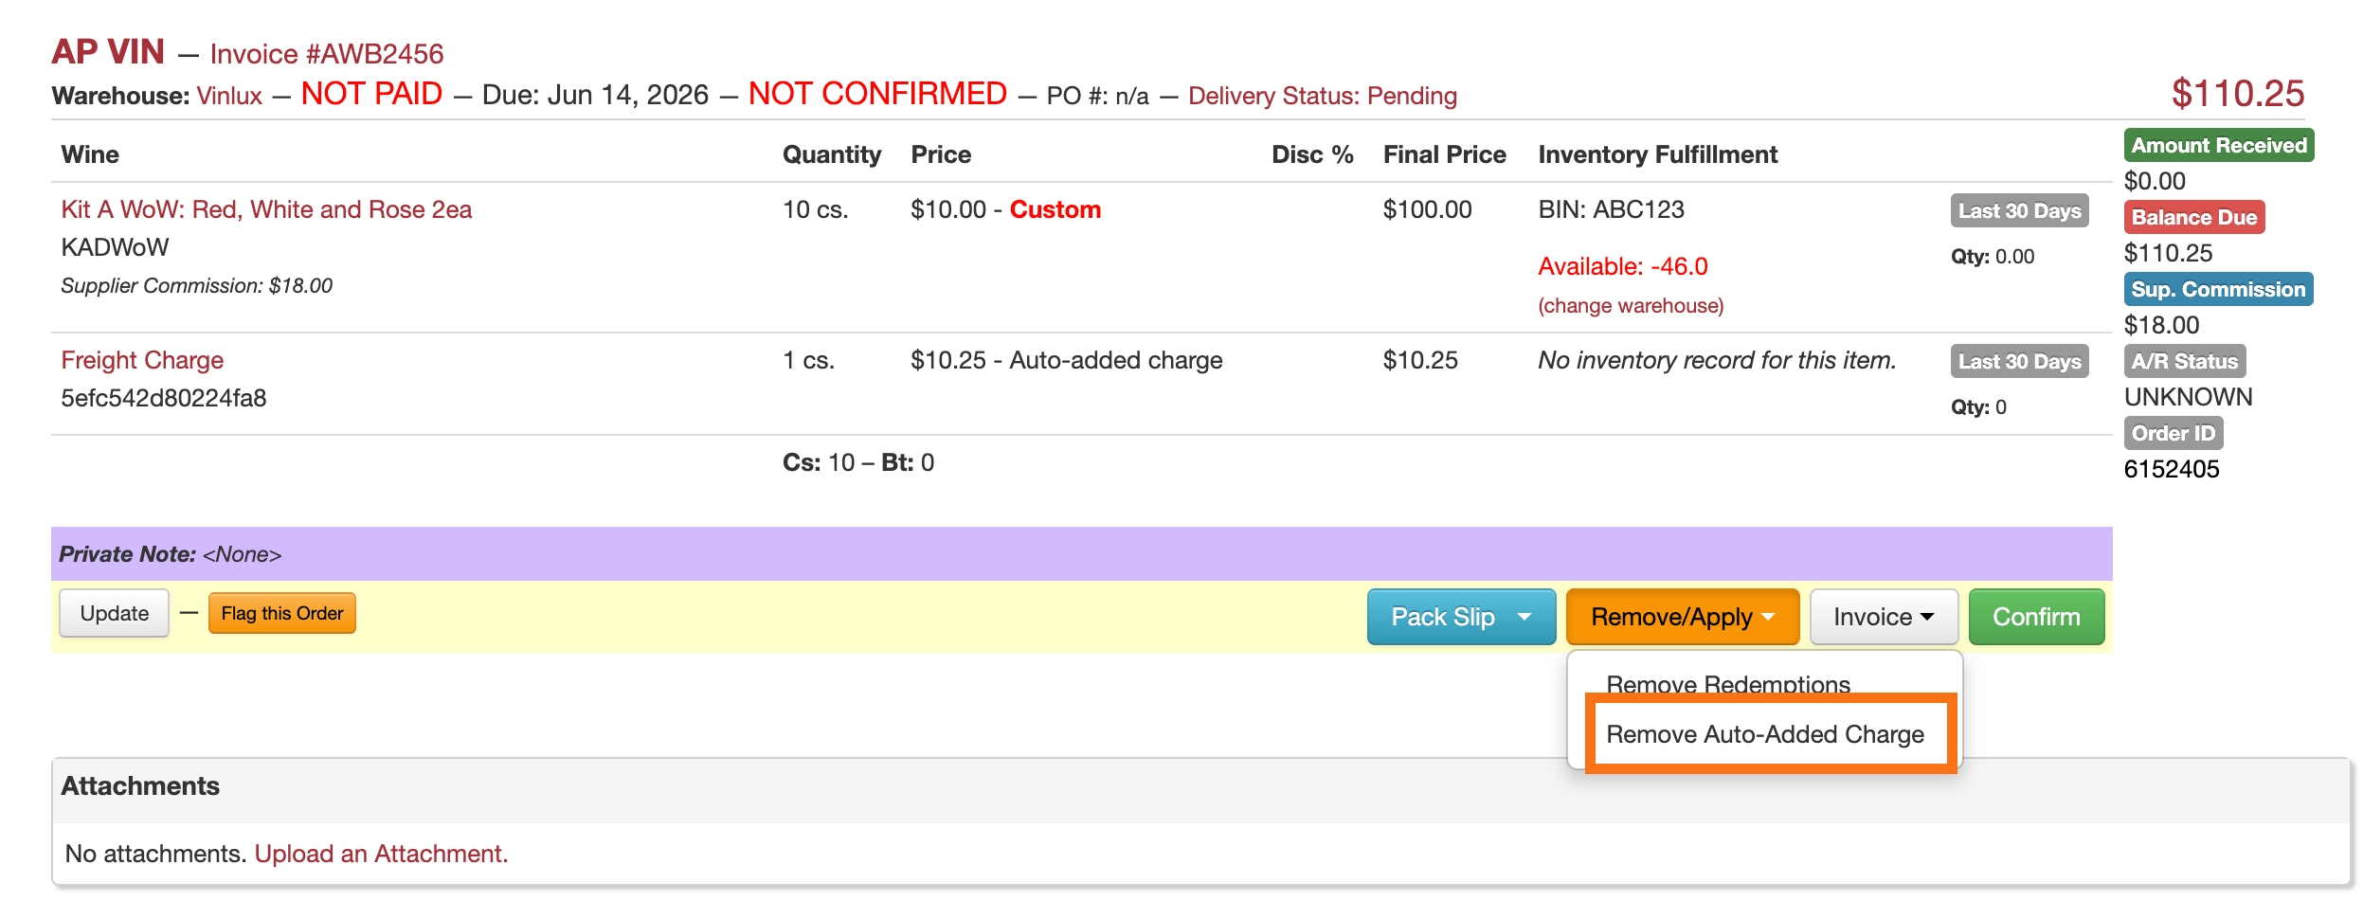Viewport: 2363px width, 919px height.
Task: Click the BIN: ABC123 text
Action: (x=1612, y=209)
